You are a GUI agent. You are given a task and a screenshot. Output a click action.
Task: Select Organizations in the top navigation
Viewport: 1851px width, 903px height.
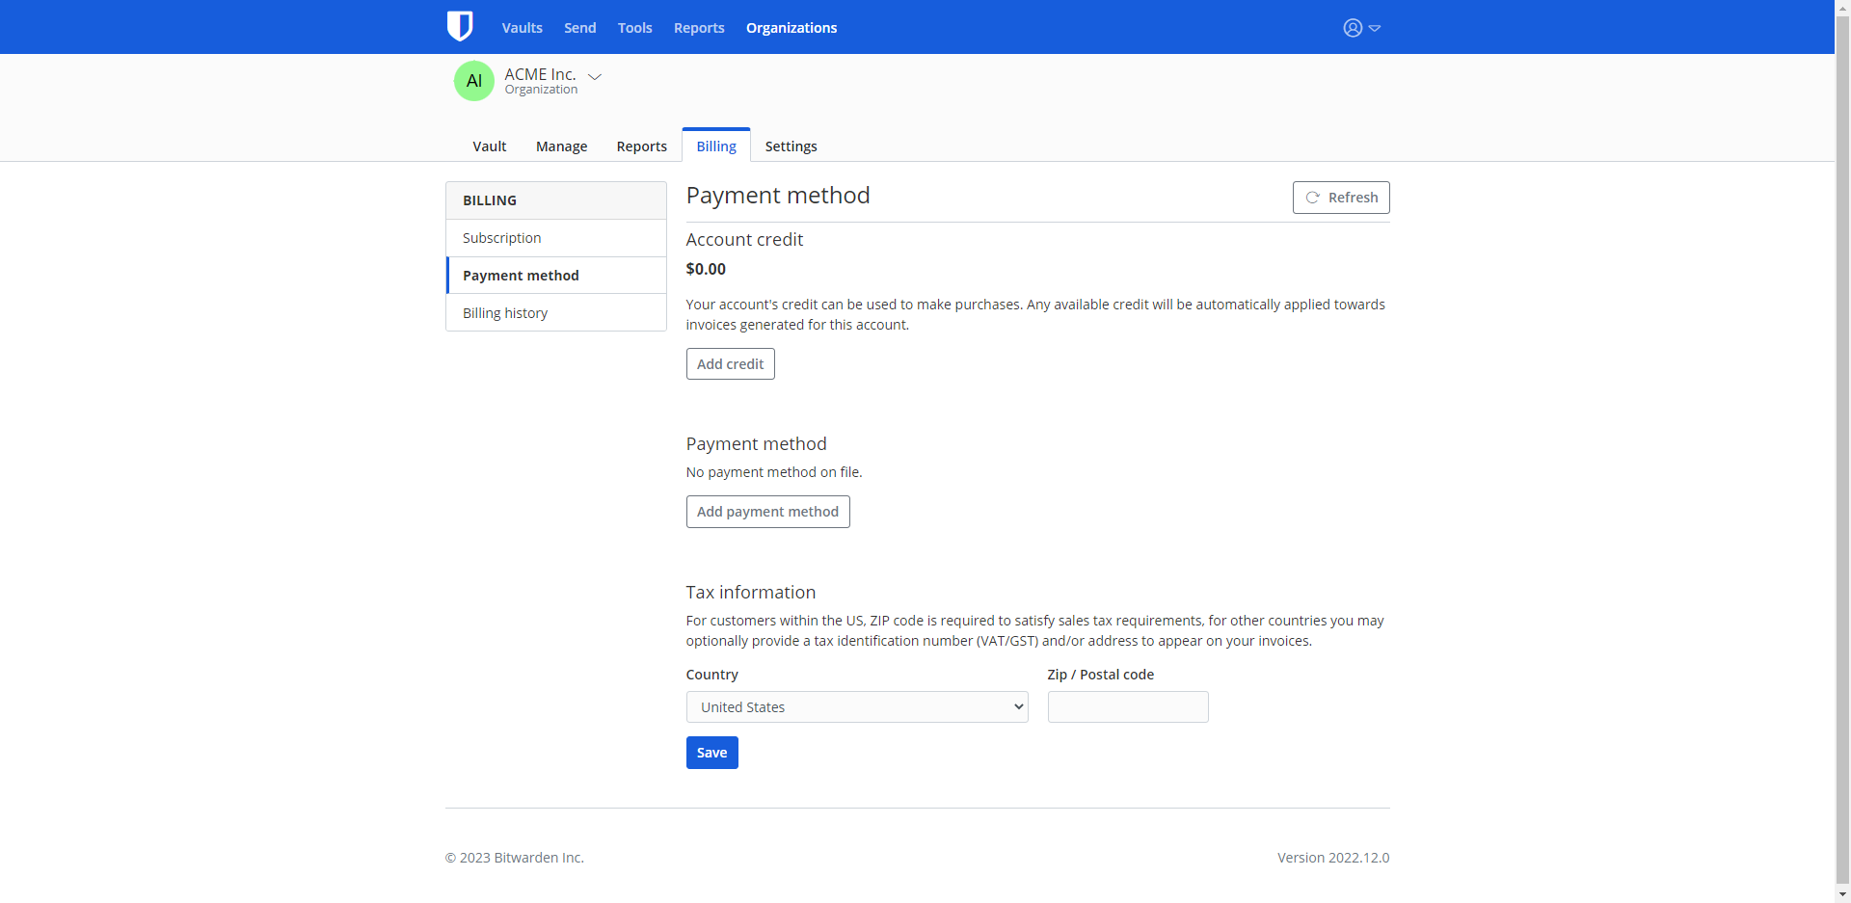[x=791, y=28]
